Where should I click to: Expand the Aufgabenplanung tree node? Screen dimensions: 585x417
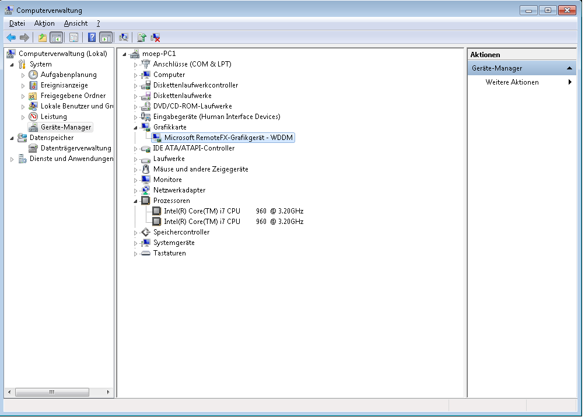pos(23,75)
